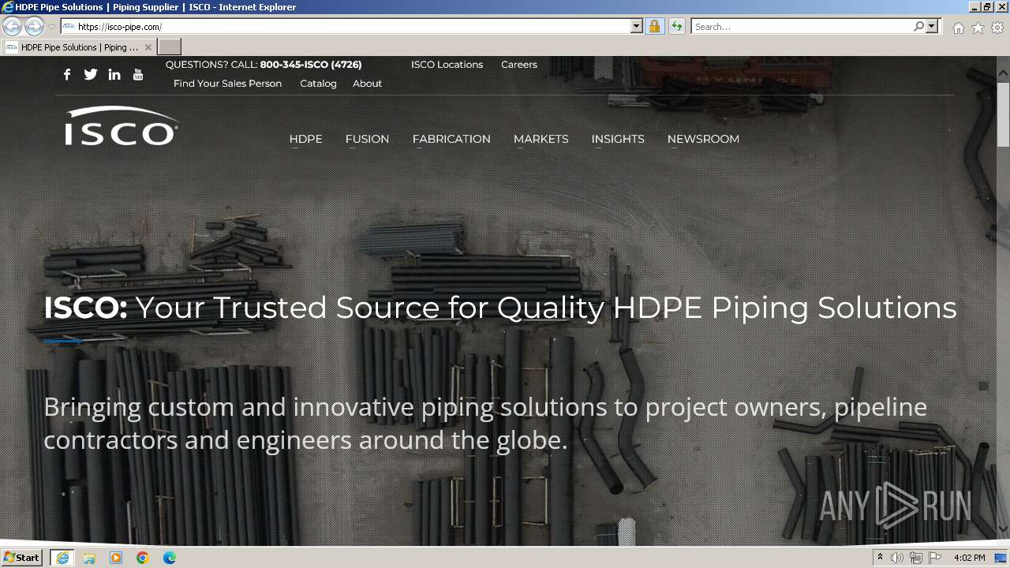
Task: Click the taskbar clock 4:02 PM
Action: click(969, 558)
